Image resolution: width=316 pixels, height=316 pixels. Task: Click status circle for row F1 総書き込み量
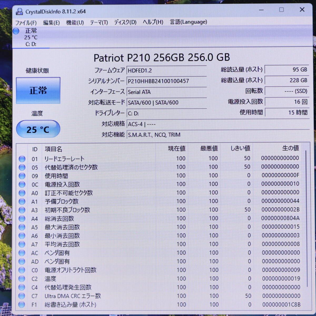click(22, 305)
